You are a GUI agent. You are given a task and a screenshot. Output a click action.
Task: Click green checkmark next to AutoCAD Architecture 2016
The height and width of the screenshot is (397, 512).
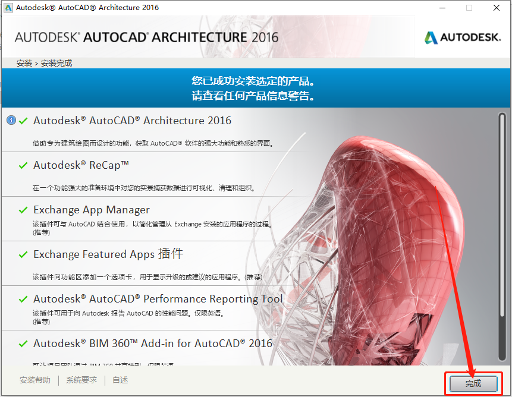tap(23, 121)
